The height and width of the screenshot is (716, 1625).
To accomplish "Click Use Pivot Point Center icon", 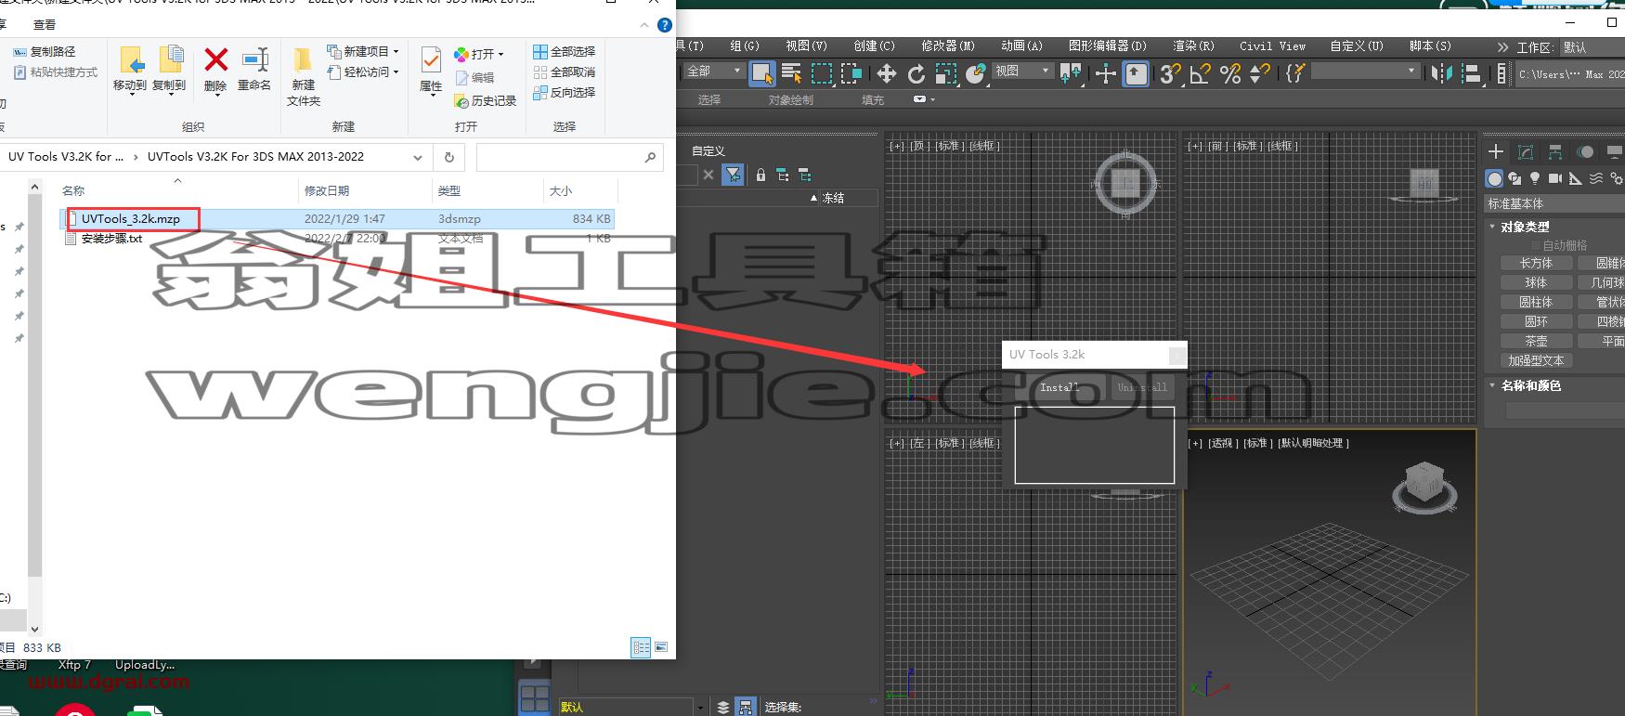I will [x=1071, y=73].
